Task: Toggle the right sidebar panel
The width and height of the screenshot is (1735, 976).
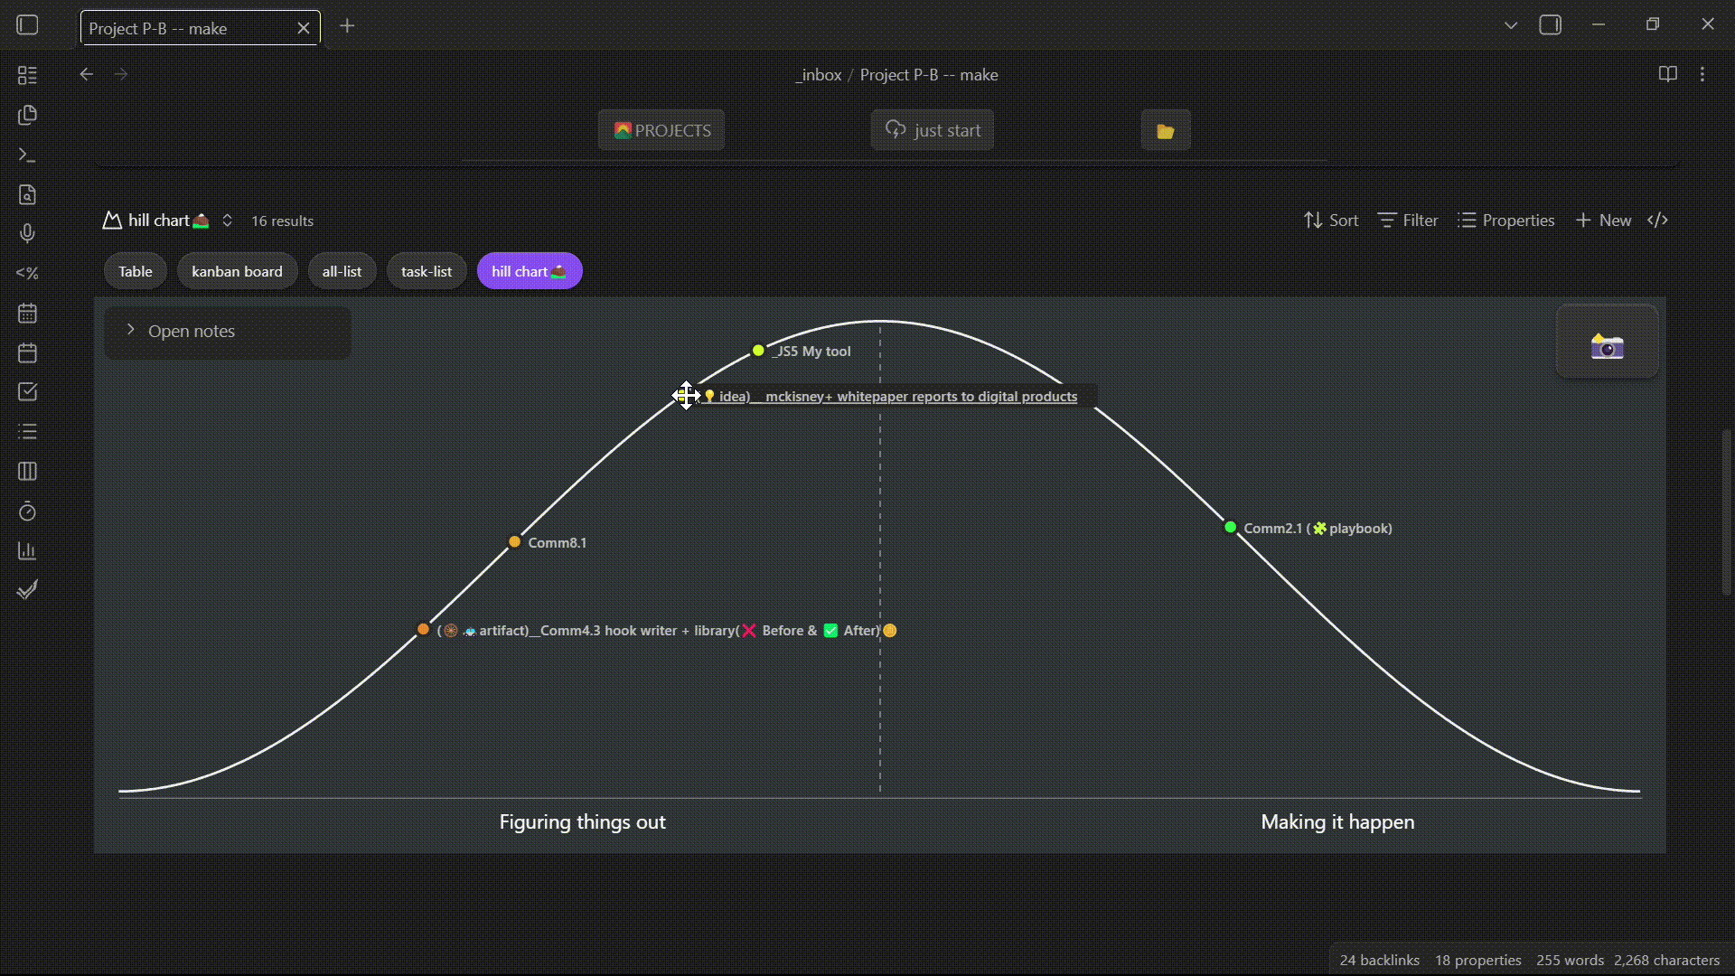Action: pos(1550,25)
